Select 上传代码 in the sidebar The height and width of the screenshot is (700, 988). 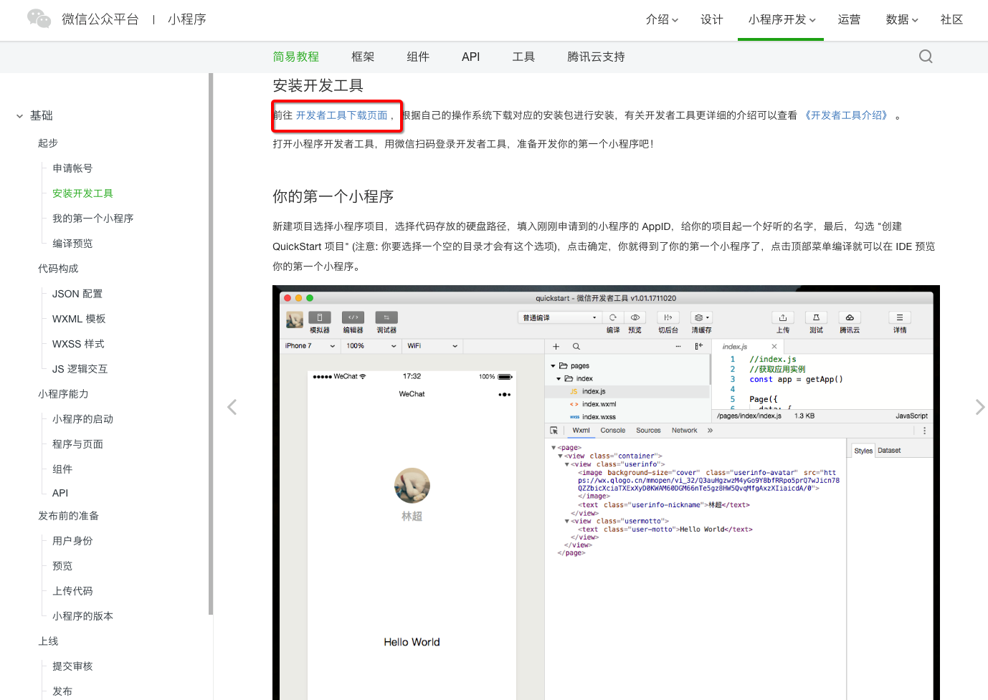coord(72,591)
